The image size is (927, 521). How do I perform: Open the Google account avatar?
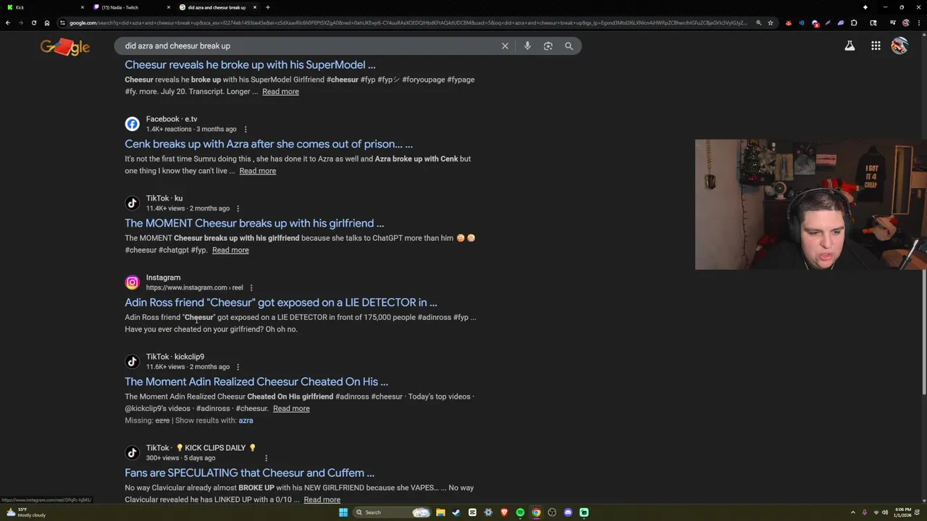click(x=899, y=46)
